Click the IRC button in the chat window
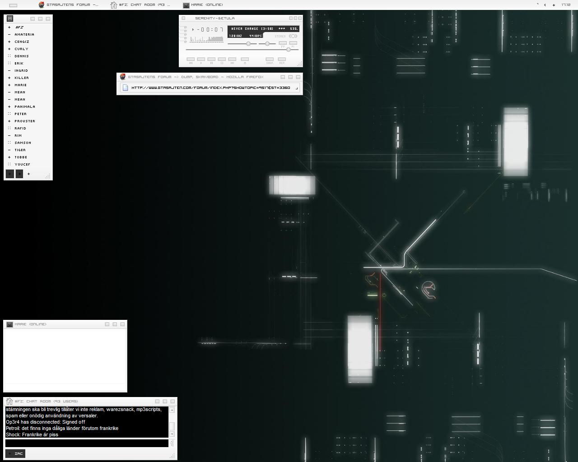The image size is (578, 462). pos(15,453)
